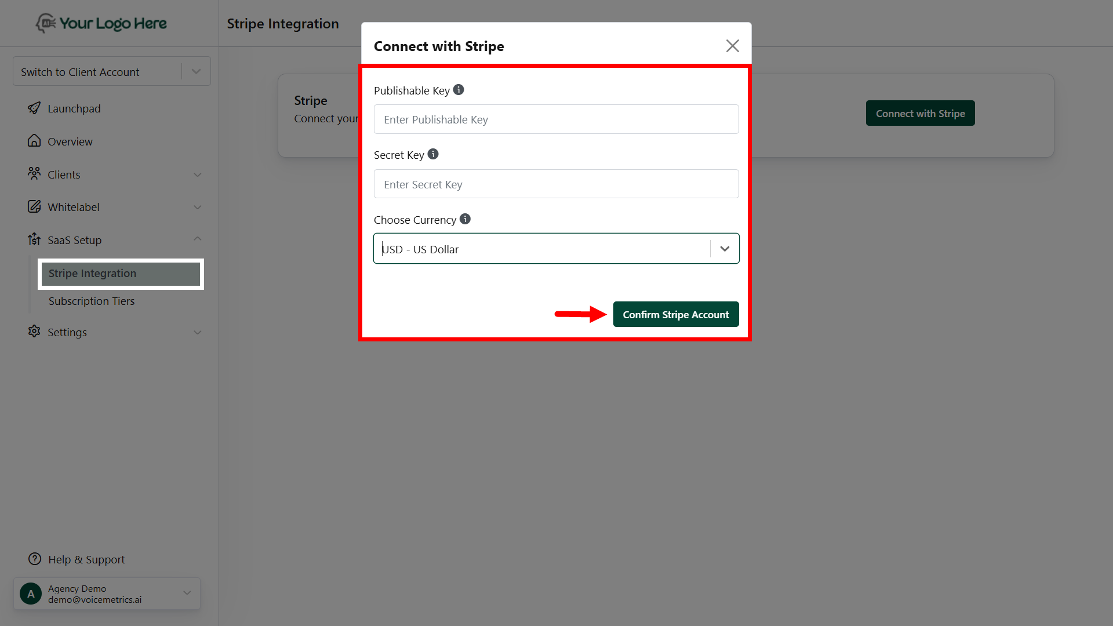Click the SaaS Setup icon
This screenshot has width=1113, height=626.
34,239
